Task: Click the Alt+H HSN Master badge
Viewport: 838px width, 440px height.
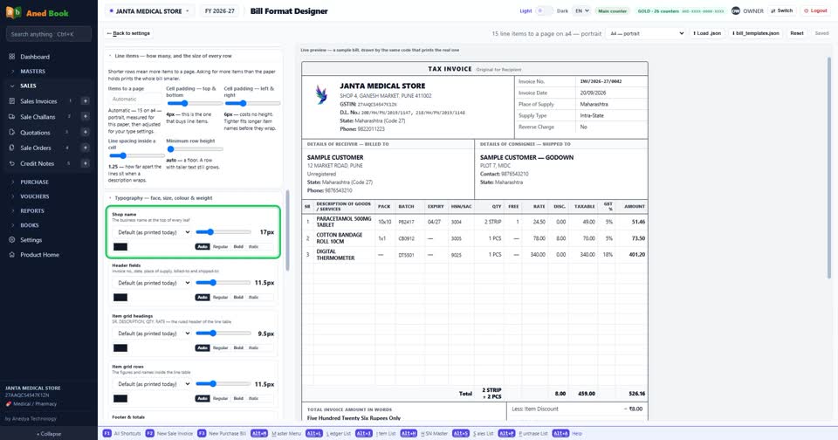Action: [x=409, y=434]
